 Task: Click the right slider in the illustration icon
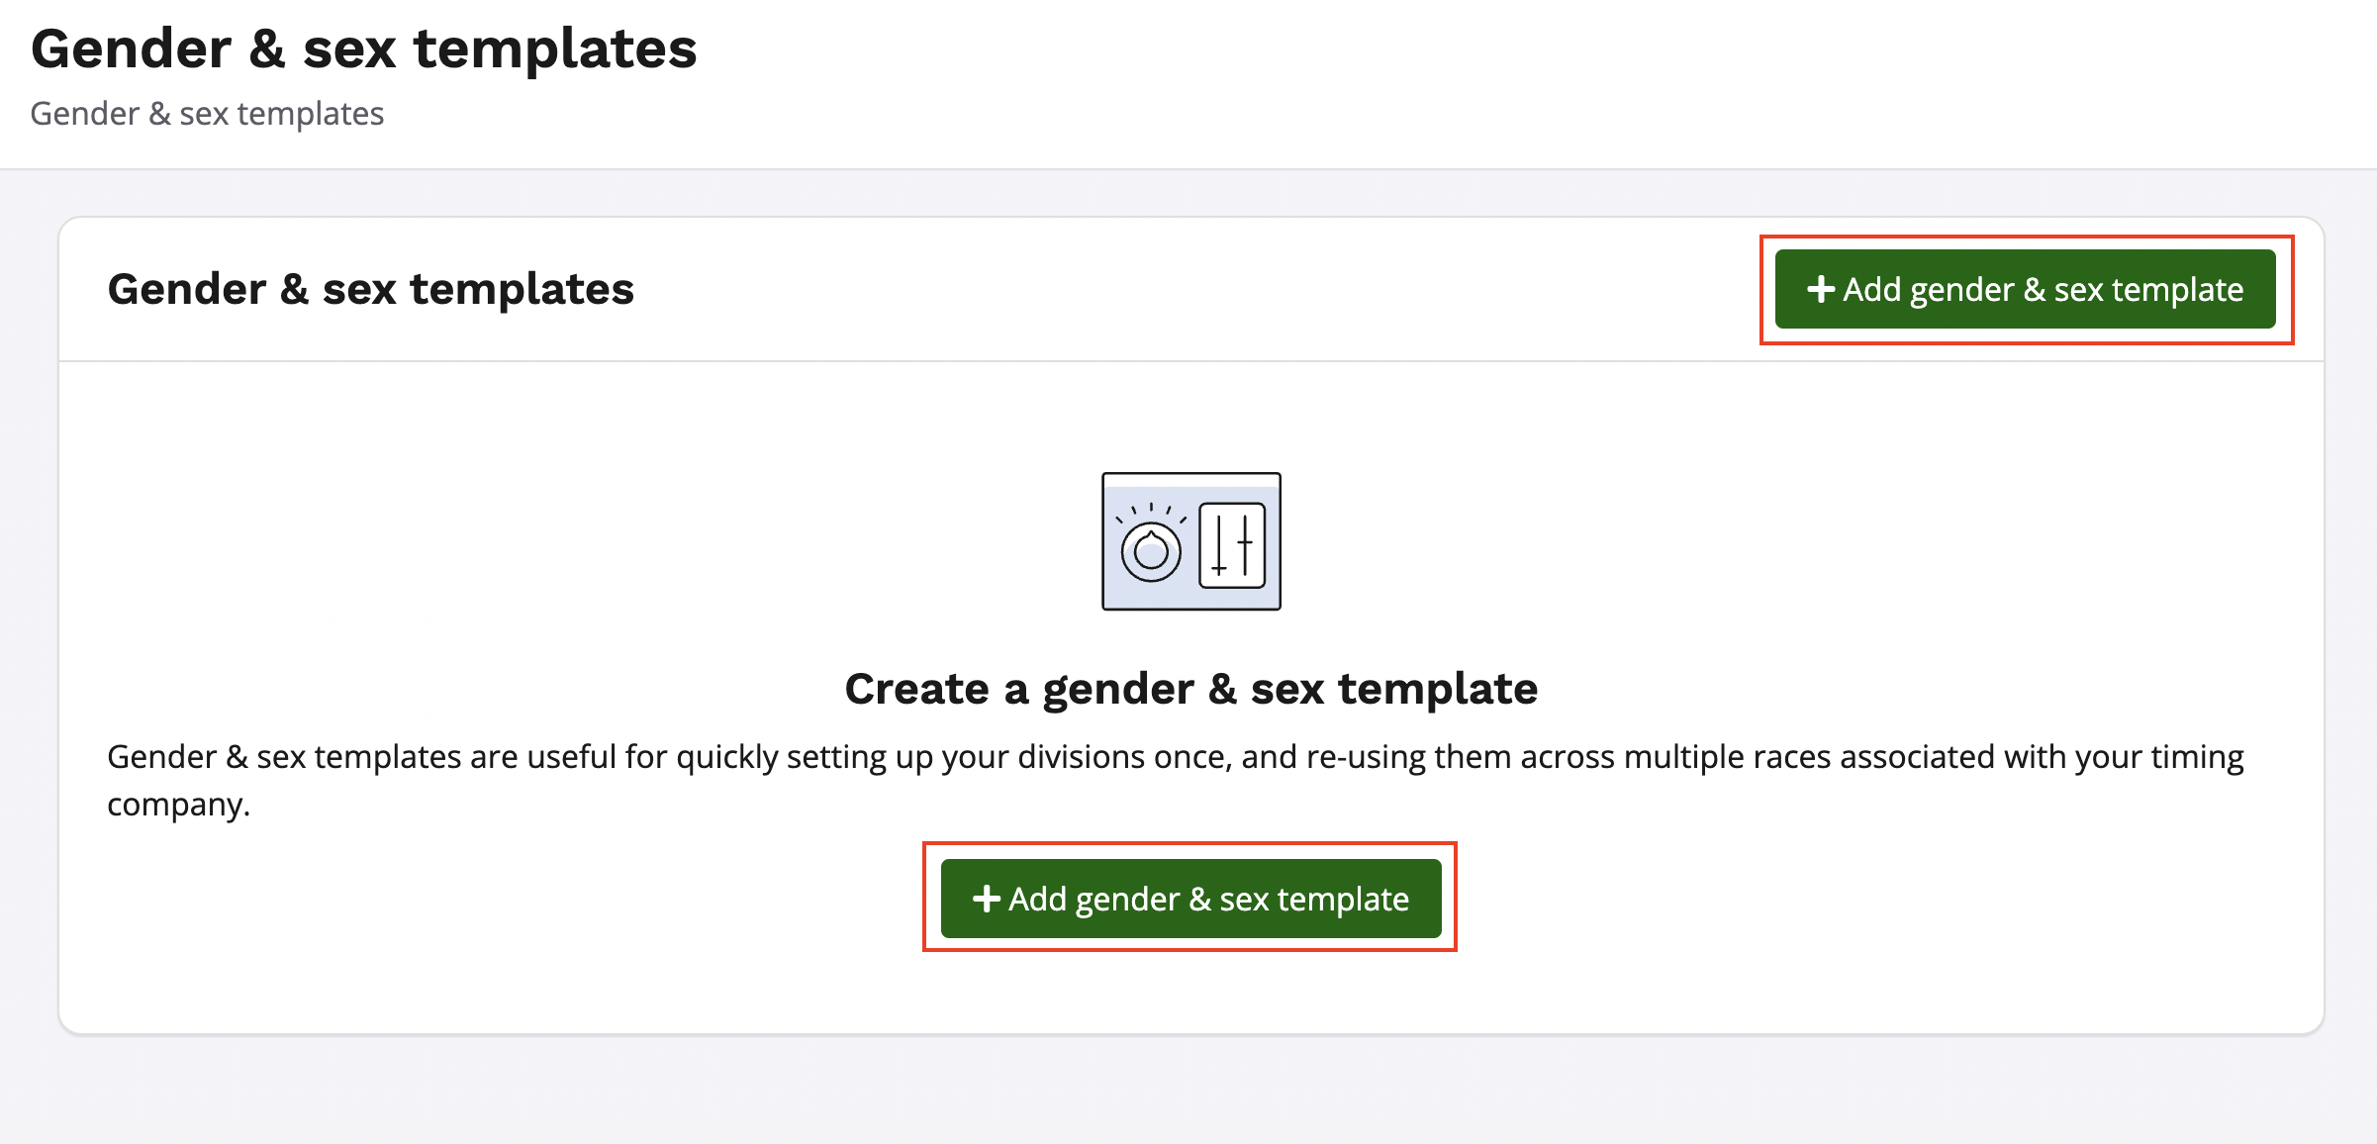click(x=1244, y=547)
